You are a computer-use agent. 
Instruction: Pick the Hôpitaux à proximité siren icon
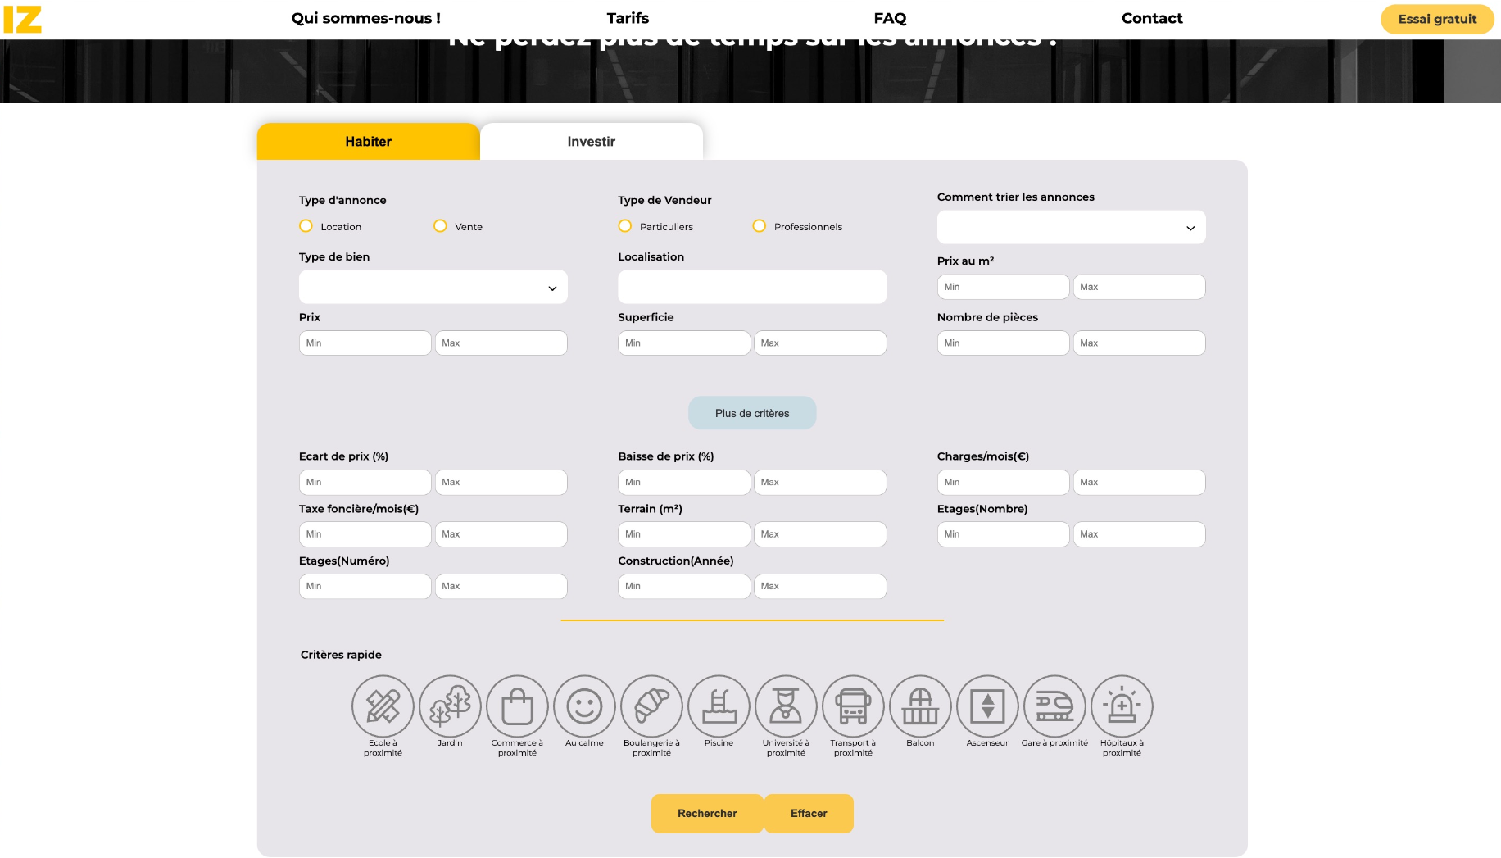(x=1122, y=706)
